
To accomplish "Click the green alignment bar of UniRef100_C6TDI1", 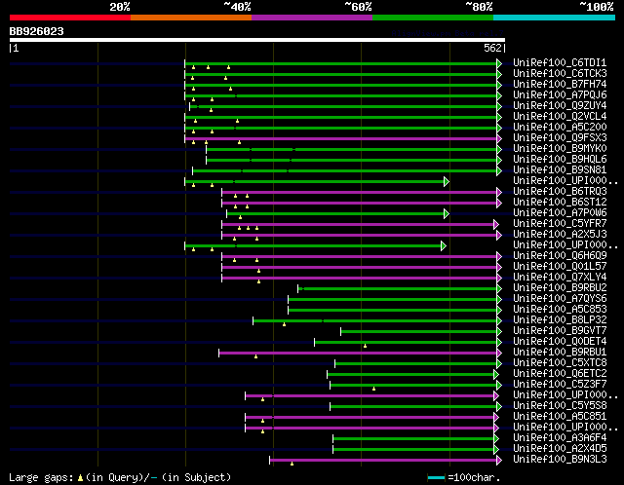I will click(340, 63).
